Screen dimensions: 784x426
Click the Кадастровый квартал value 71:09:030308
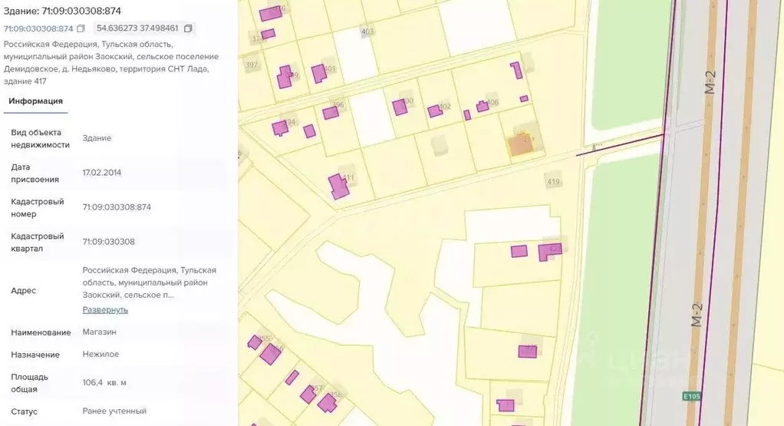[x=108, y=242]
